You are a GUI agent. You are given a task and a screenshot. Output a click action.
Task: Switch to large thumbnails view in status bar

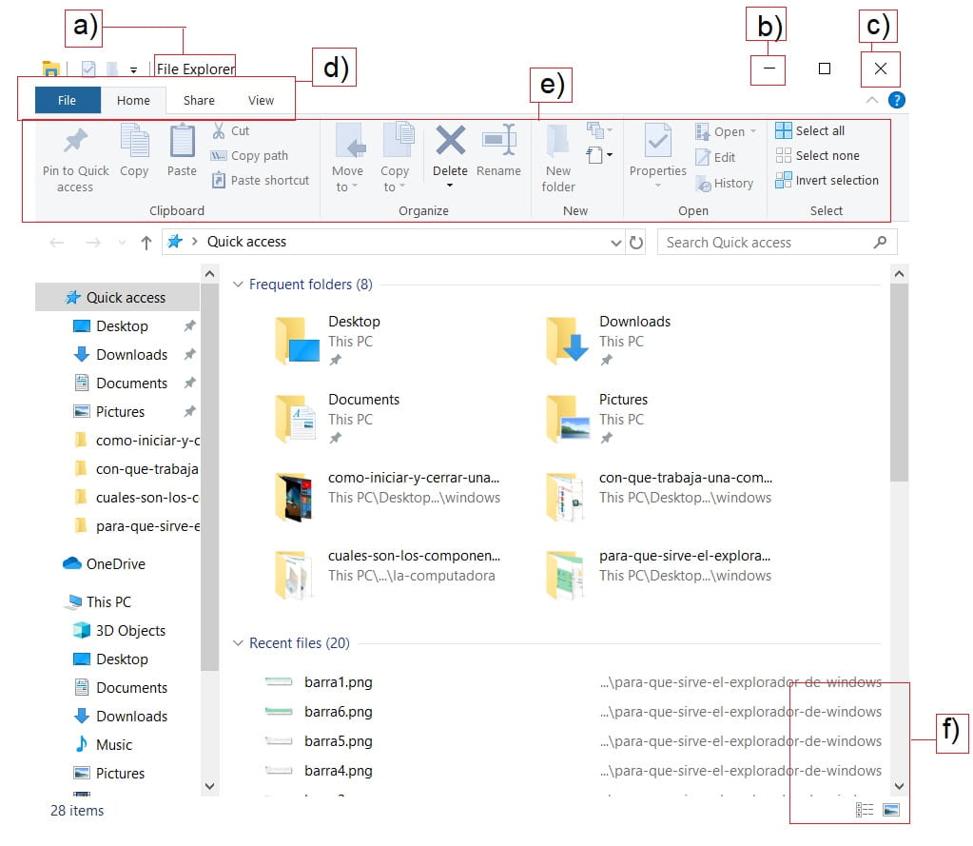click(891, 810)
